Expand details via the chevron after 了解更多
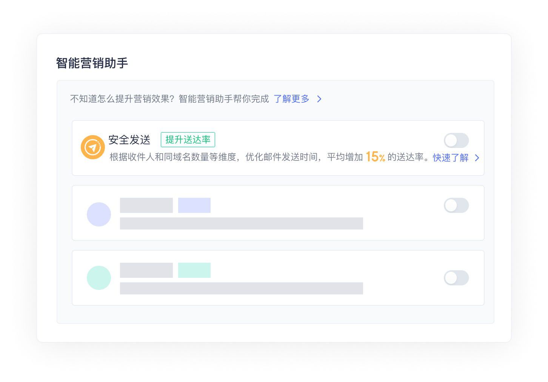Image resolution: width=548 pixels, height=382 pixels. (x=319, y=99)
